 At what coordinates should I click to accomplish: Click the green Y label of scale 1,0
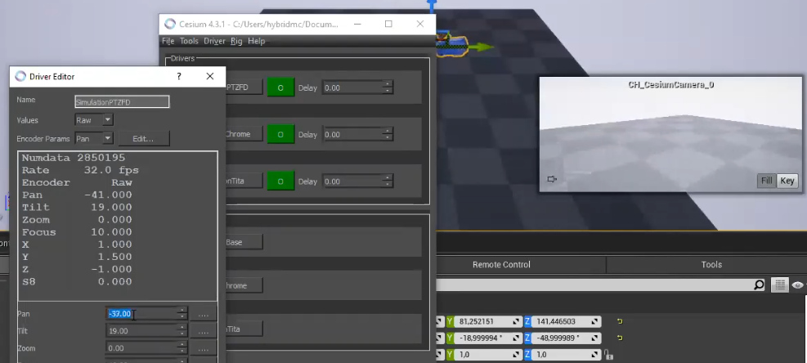tap(450, 354)
